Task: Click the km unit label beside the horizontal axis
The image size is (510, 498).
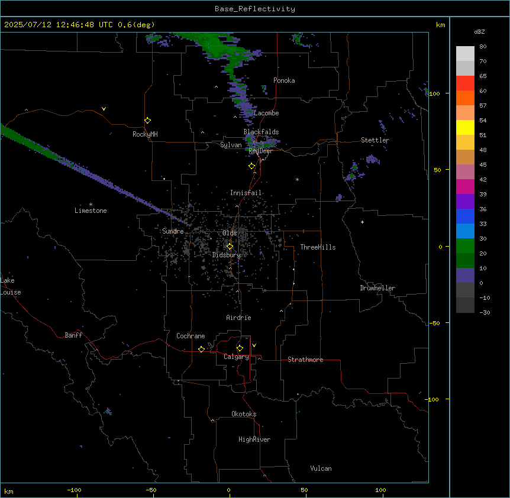Action: [x=9, y=491]
